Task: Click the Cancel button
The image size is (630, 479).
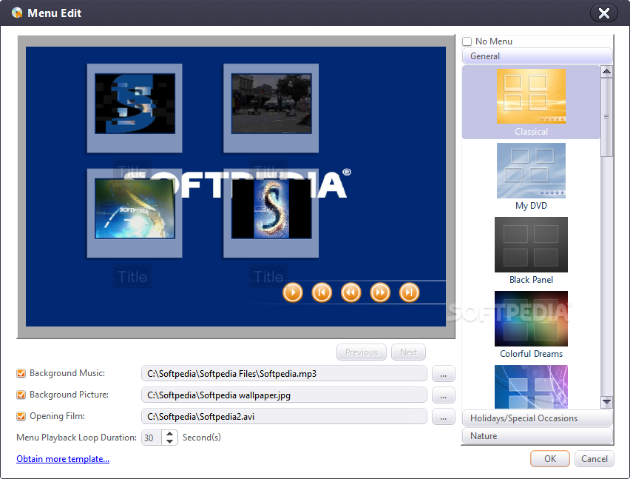Action: coord(595,459)
